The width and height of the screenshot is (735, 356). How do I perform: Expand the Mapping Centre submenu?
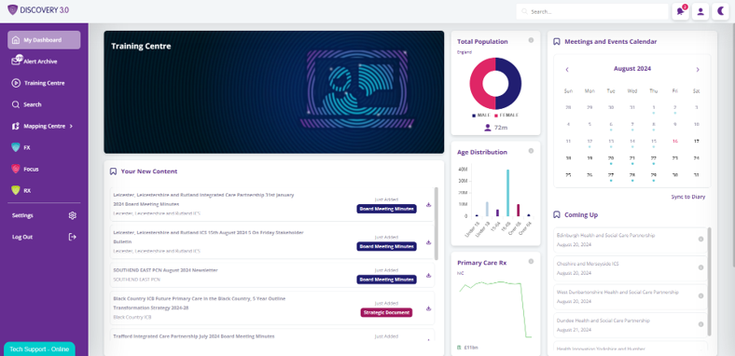pos(71,126)
